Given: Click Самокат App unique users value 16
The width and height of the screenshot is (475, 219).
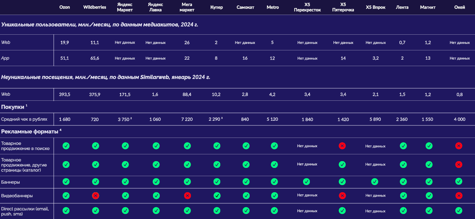Looking at the screenshot, I should (245, 58).
